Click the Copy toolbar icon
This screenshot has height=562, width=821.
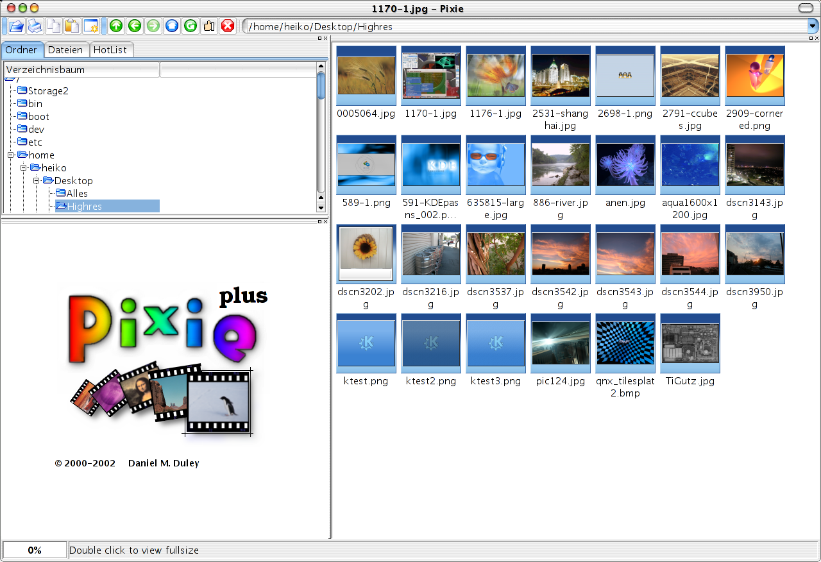tap(53, 26)
